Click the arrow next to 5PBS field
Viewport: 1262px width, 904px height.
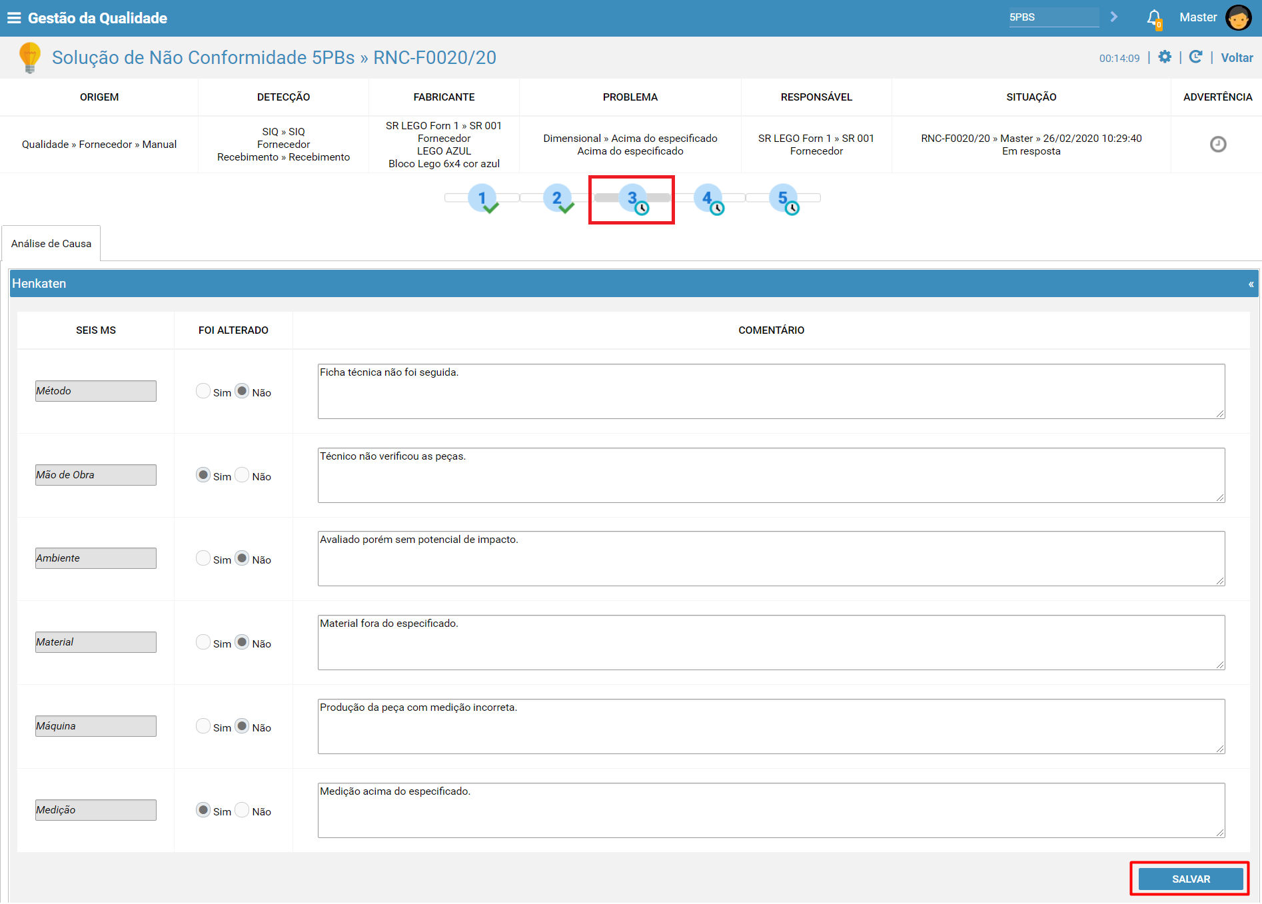click(1114, 17)
